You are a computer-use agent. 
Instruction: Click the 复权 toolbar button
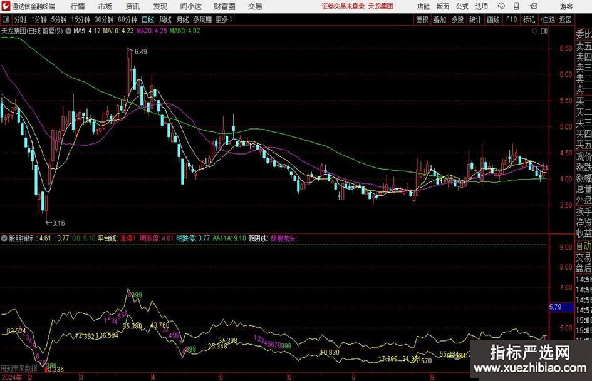tap(422, 19)
